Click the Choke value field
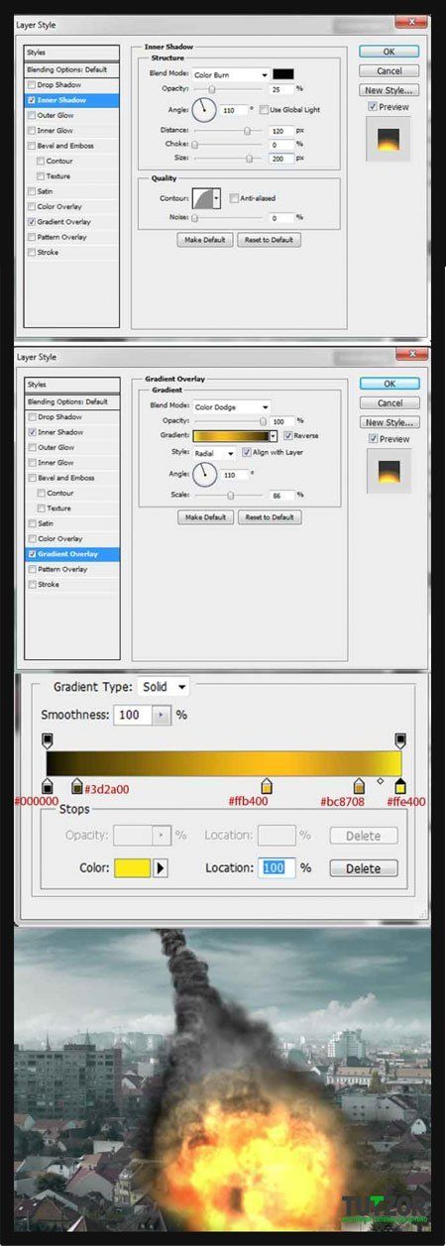This screenshot has height=1246, width=446. point(280,144)
